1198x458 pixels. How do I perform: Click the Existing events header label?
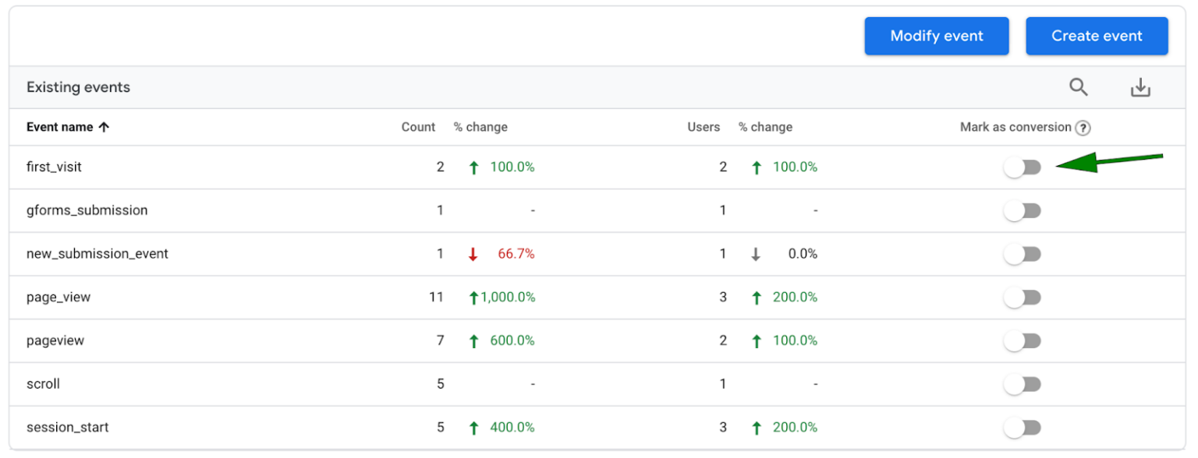point(78,86)
